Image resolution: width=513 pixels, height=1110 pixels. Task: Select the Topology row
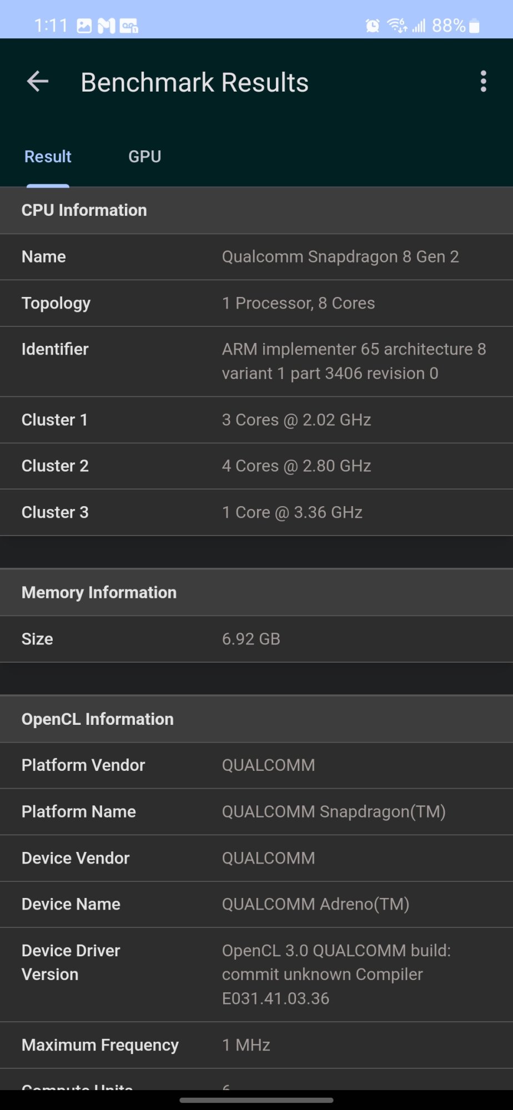(256, 303)
